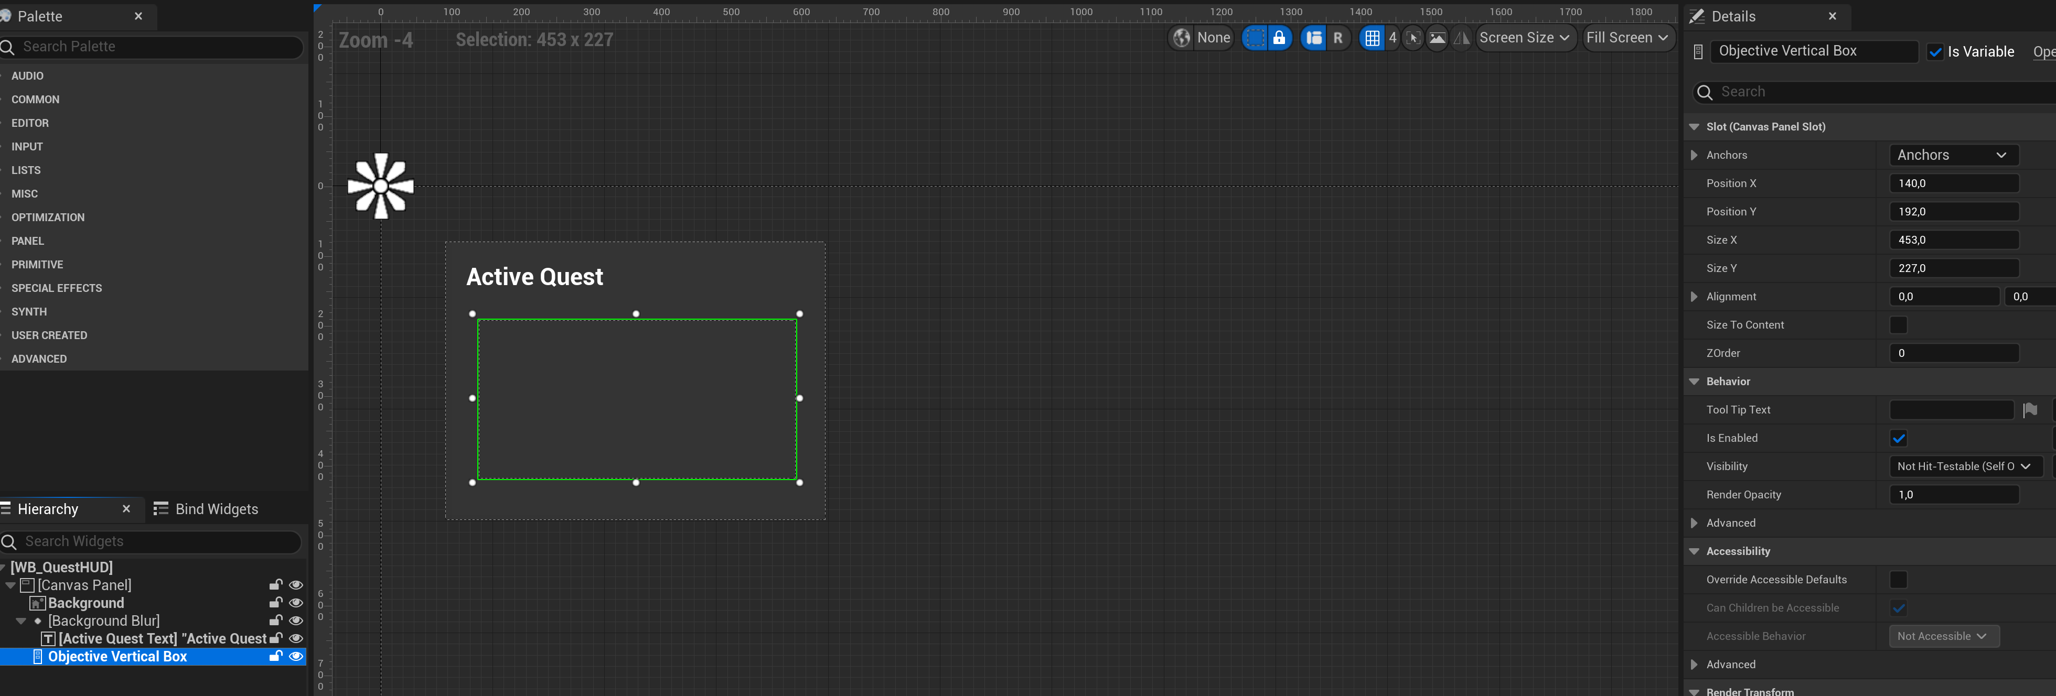Click the preview background image icon
The width and height of the screenshot is (2056, 696).
point(1437,37)
